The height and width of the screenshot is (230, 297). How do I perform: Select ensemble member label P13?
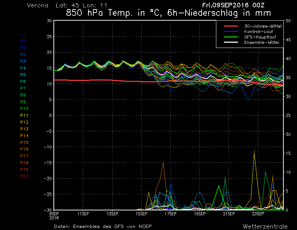click(24, 129)
